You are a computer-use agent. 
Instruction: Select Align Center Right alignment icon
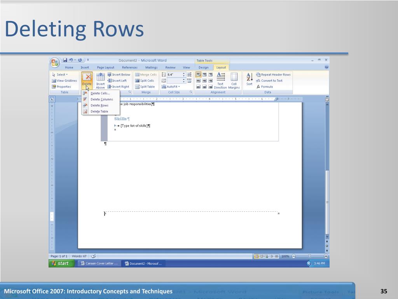(x=210, y=81)
